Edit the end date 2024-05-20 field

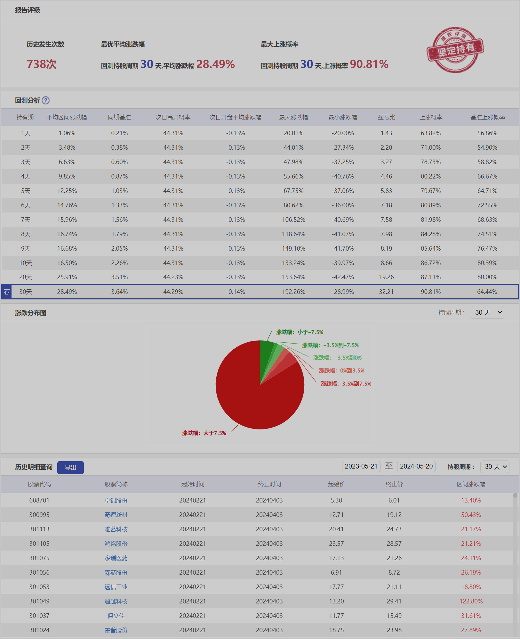(x=416, y=466)
